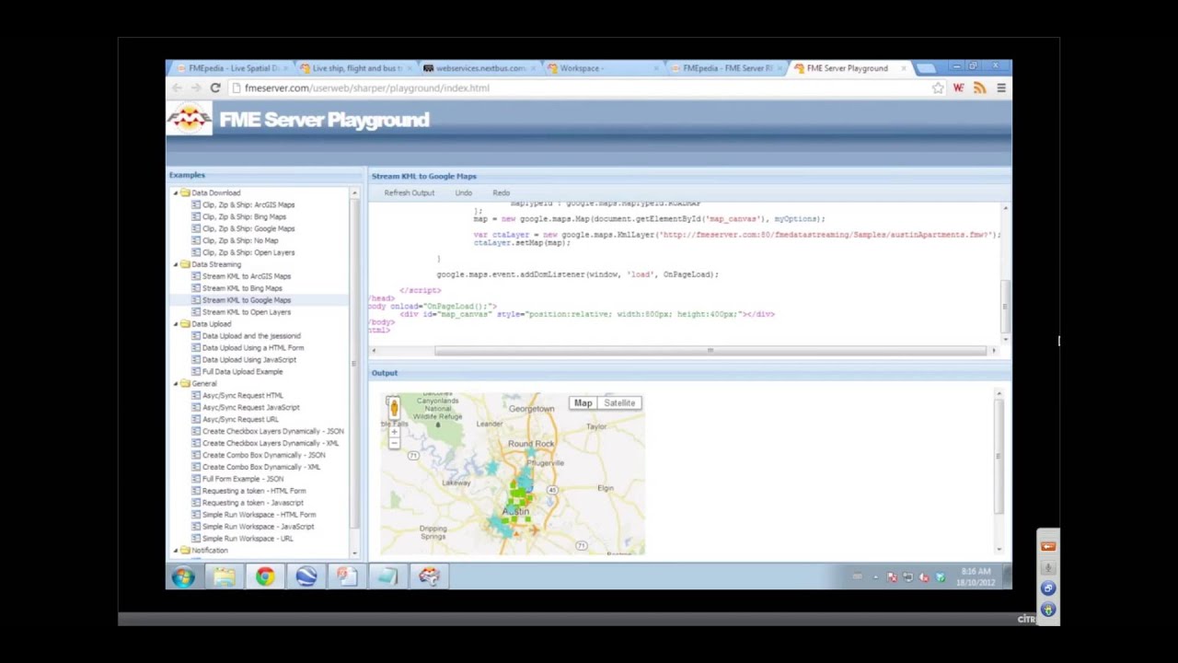Click the Undo button
Image resolution: width=1178 pixels, height=663 pixels.
tap(464, 193)
